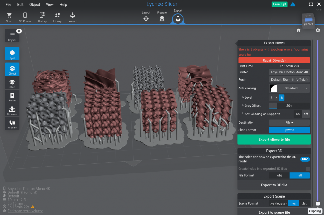
Task: Select the Picture tool
Action: (12, 96)
